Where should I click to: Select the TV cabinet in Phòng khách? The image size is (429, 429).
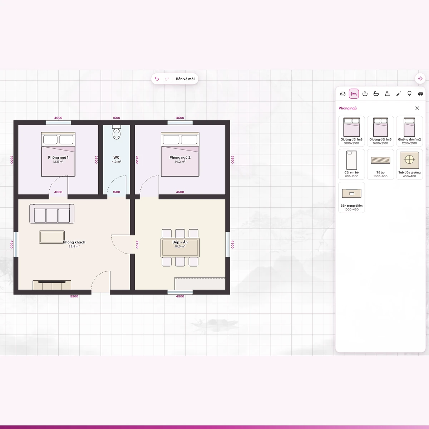click(52, 285)
